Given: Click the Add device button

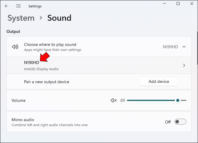Looking at the screenshot, I should 158,81.
